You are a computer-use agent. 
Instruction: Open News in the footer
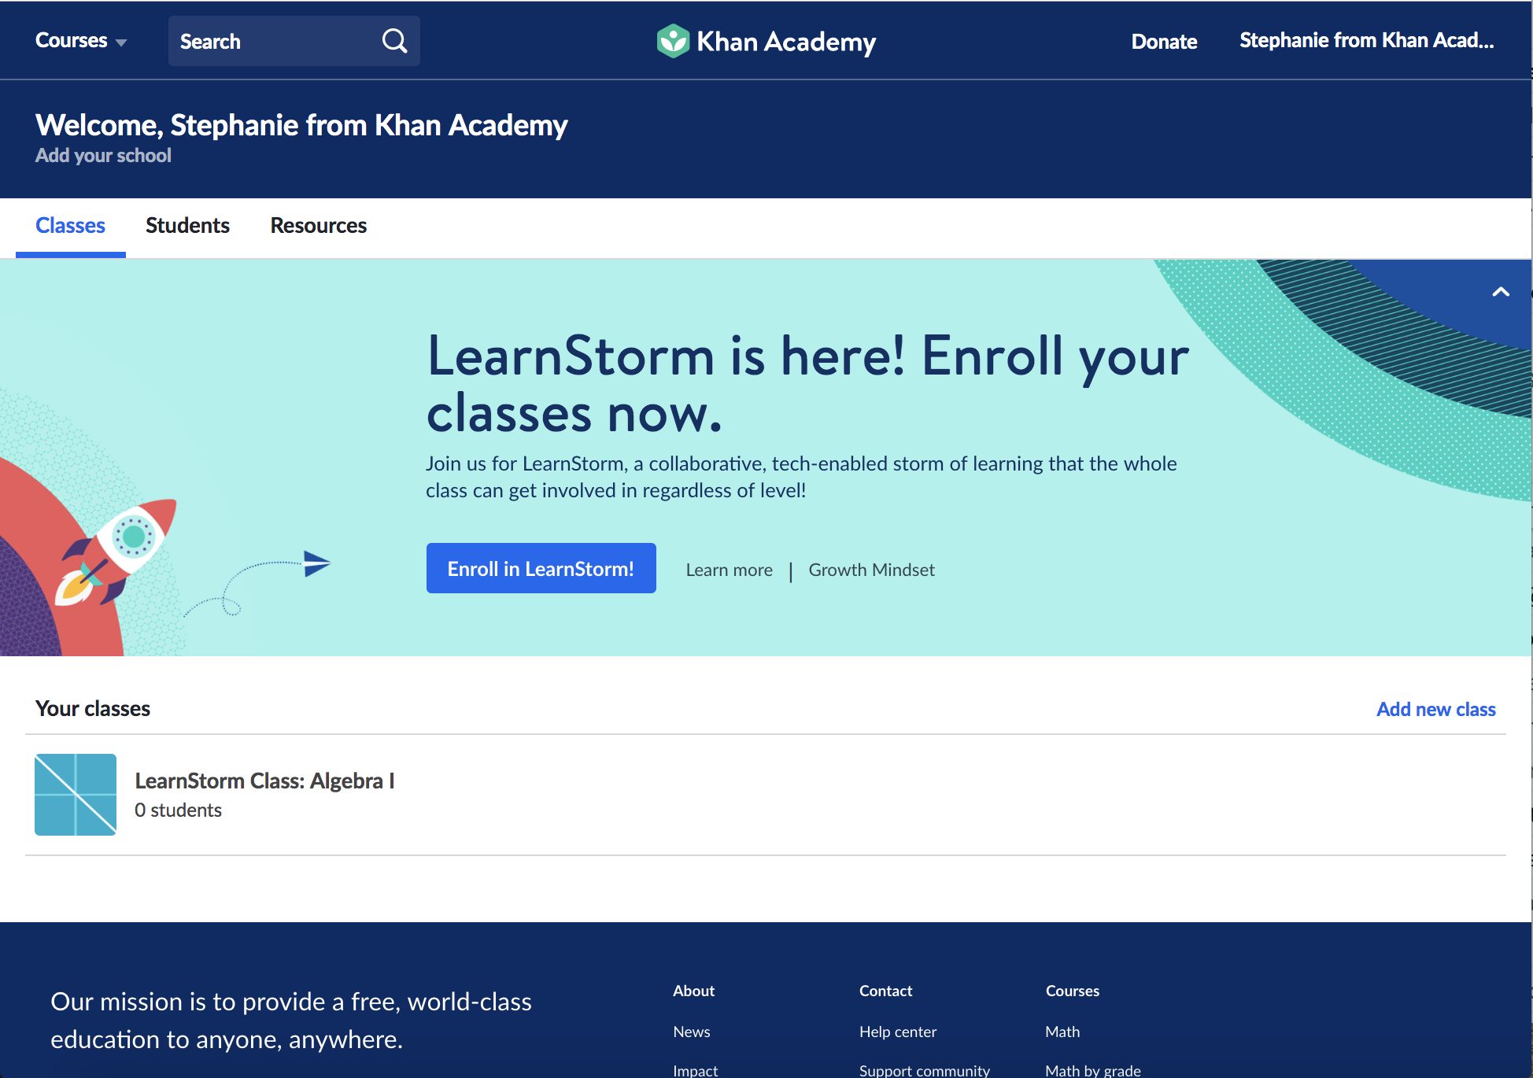pos(691,1032)
